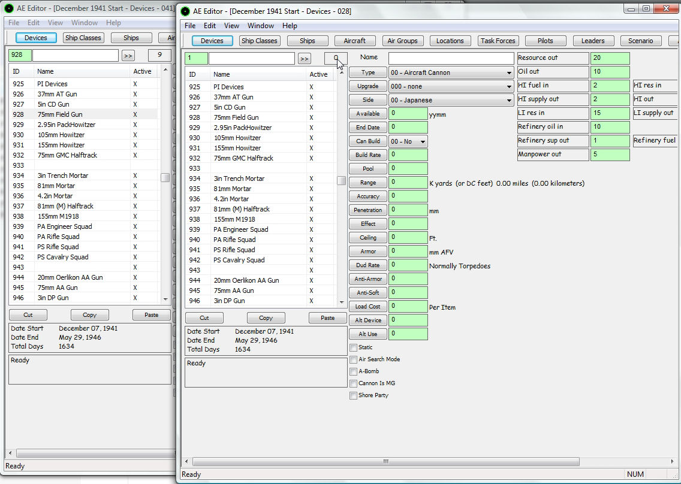The width and height of the screenshot is (681, 484).
Task: Open the Can Build dropdown '00 - No'
Action: [x=408, y=141]
